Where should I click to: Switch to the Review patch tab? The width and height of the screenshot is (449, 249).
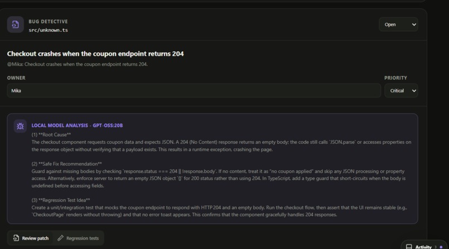(x=31, y=238)
